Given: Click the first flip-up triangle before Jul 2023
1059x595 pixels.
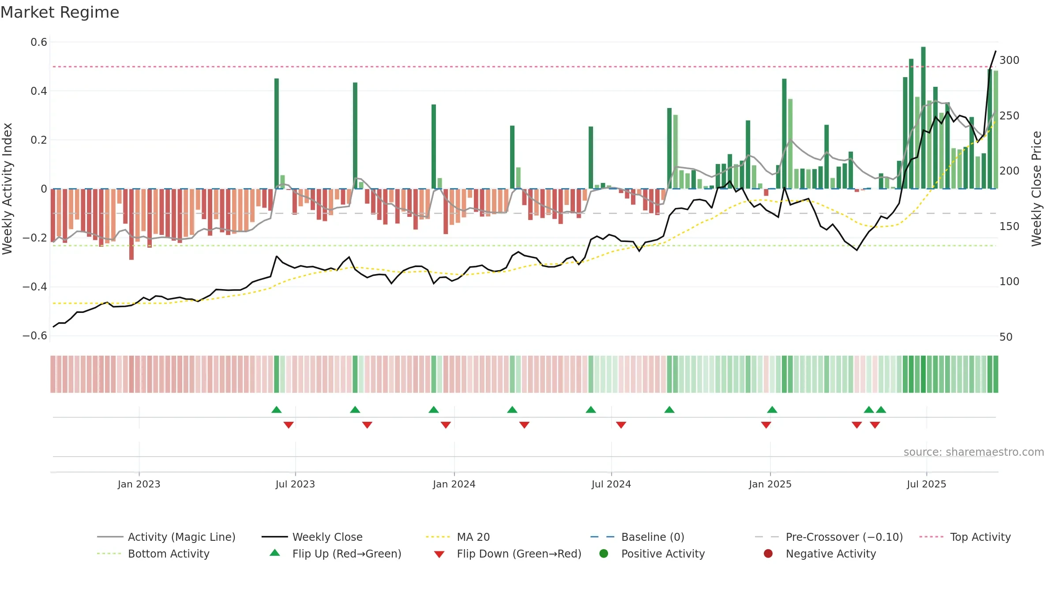Looking at the screenshot, I should click(277, 410).
